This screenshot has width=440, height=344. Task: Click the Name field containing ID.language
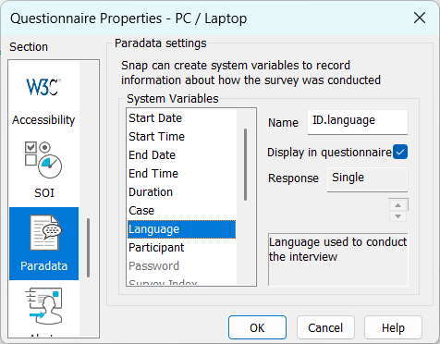[358, 121]
